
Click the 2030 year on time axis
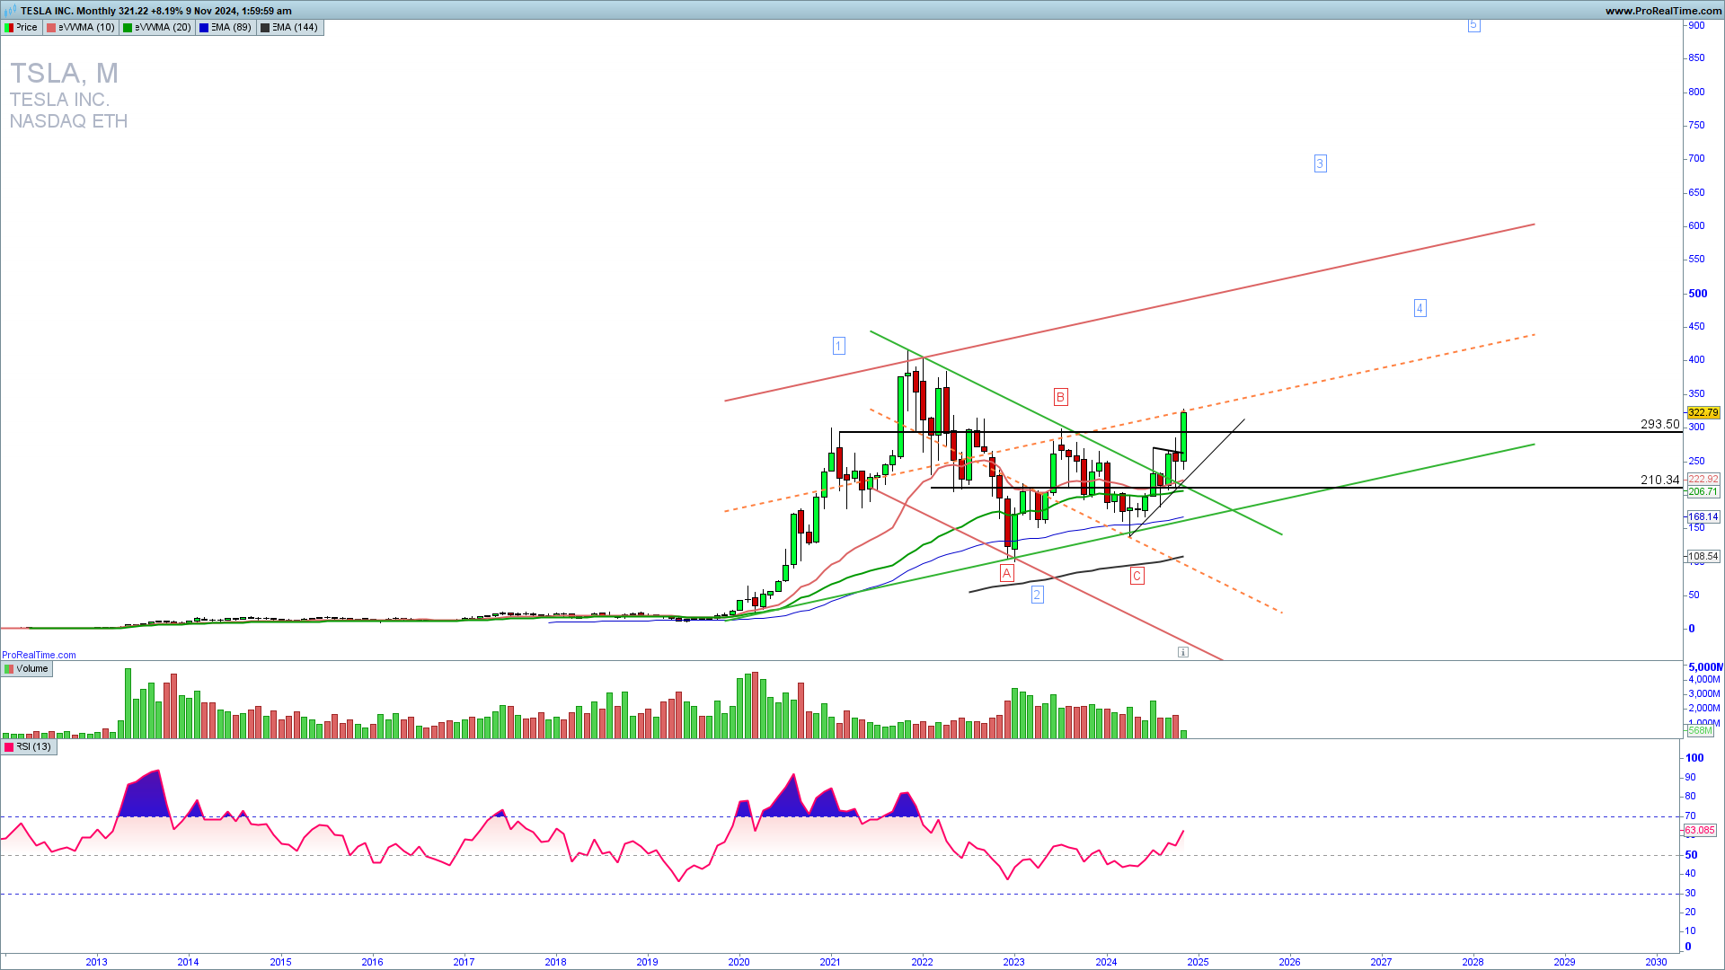coord(1656,962)
